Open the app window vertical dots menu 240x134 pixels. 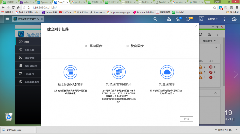(218, 34)
